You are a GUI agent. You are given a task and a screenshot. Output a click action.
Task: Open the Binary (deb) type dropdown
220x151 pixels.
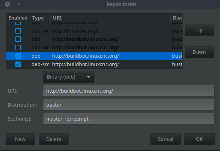(69, 77)
